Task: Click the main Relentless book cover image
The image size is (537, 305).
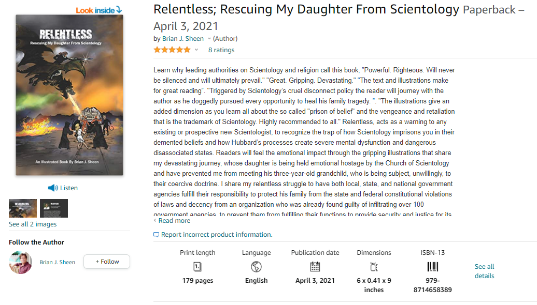Action: coord(69,95)
